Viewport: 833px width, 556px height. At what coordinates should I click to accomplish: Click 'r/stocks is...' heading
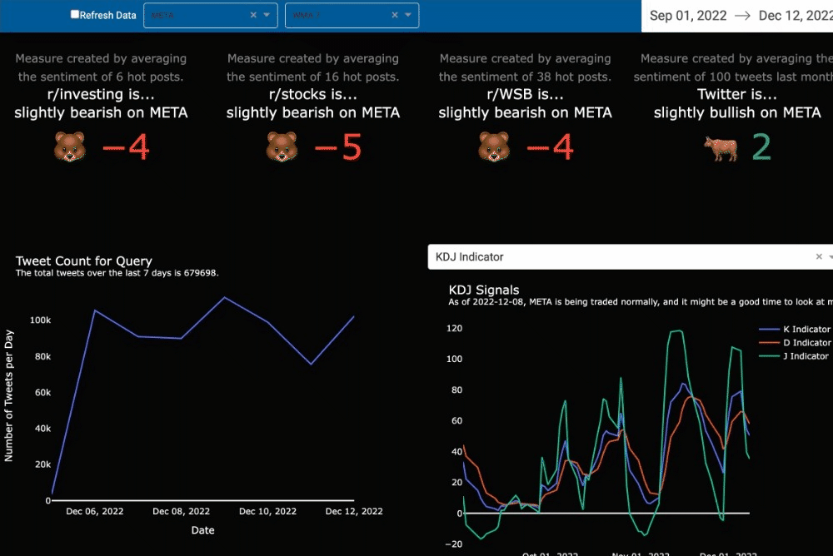point(313,94)
